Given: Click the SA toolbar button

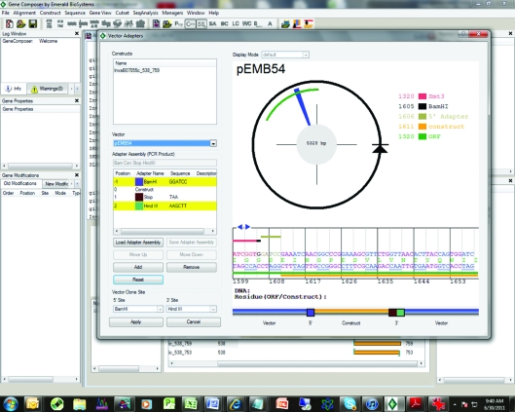Looking at the screenshot, I should pyautogui.click(x=213, y=24).
